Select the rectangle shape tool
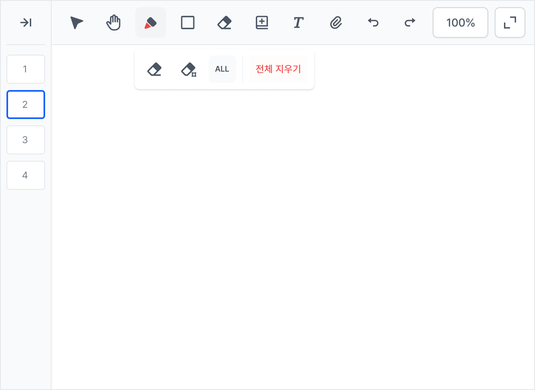The height and width of the screenshot is (390, 535). click(x=188, y=23)
